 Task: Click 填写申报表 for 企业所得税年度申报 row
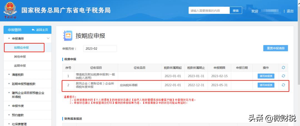[266, 85]
